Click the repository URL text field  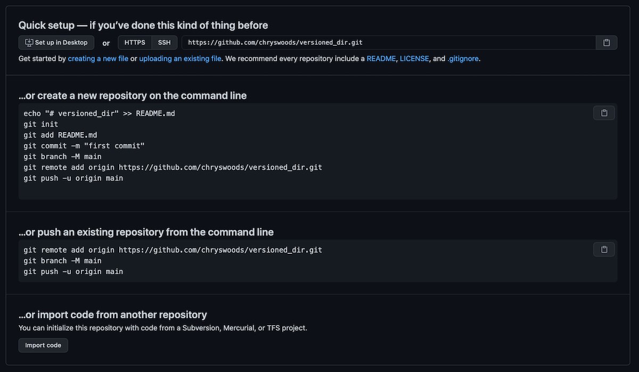click(x=388, y=43)
